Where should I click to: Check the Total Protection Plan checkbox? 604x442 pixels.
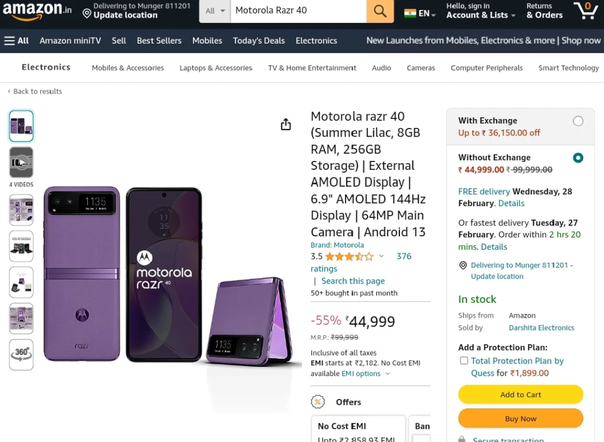click(464, 361)
